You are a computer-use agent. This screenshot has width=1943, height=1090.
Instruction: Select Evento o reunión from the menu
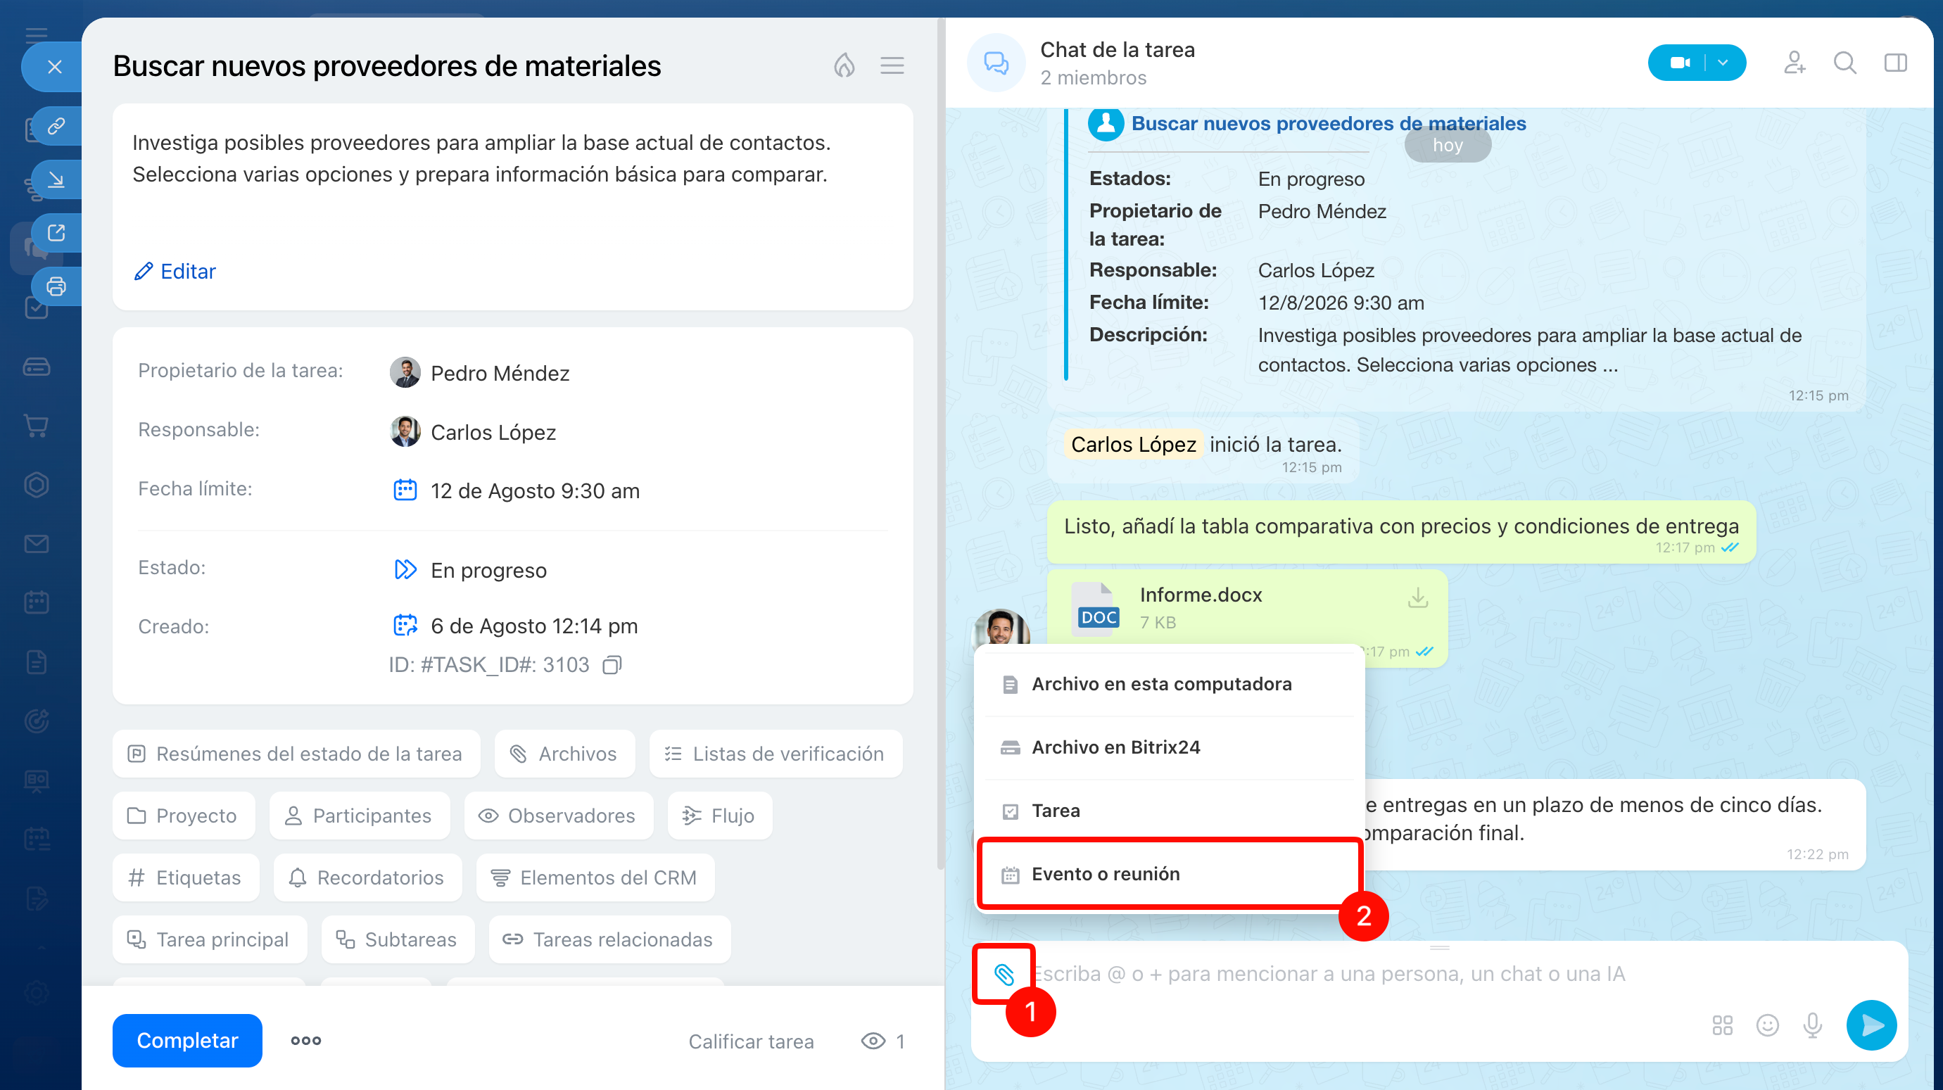tap(1170, 873)
